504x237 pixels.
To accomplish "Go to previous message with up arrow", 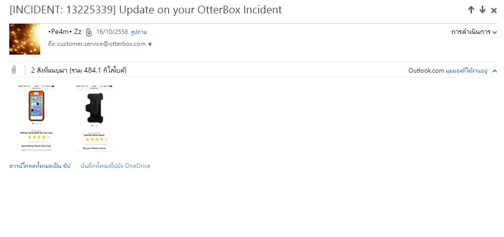I will [x=471, y=10].
